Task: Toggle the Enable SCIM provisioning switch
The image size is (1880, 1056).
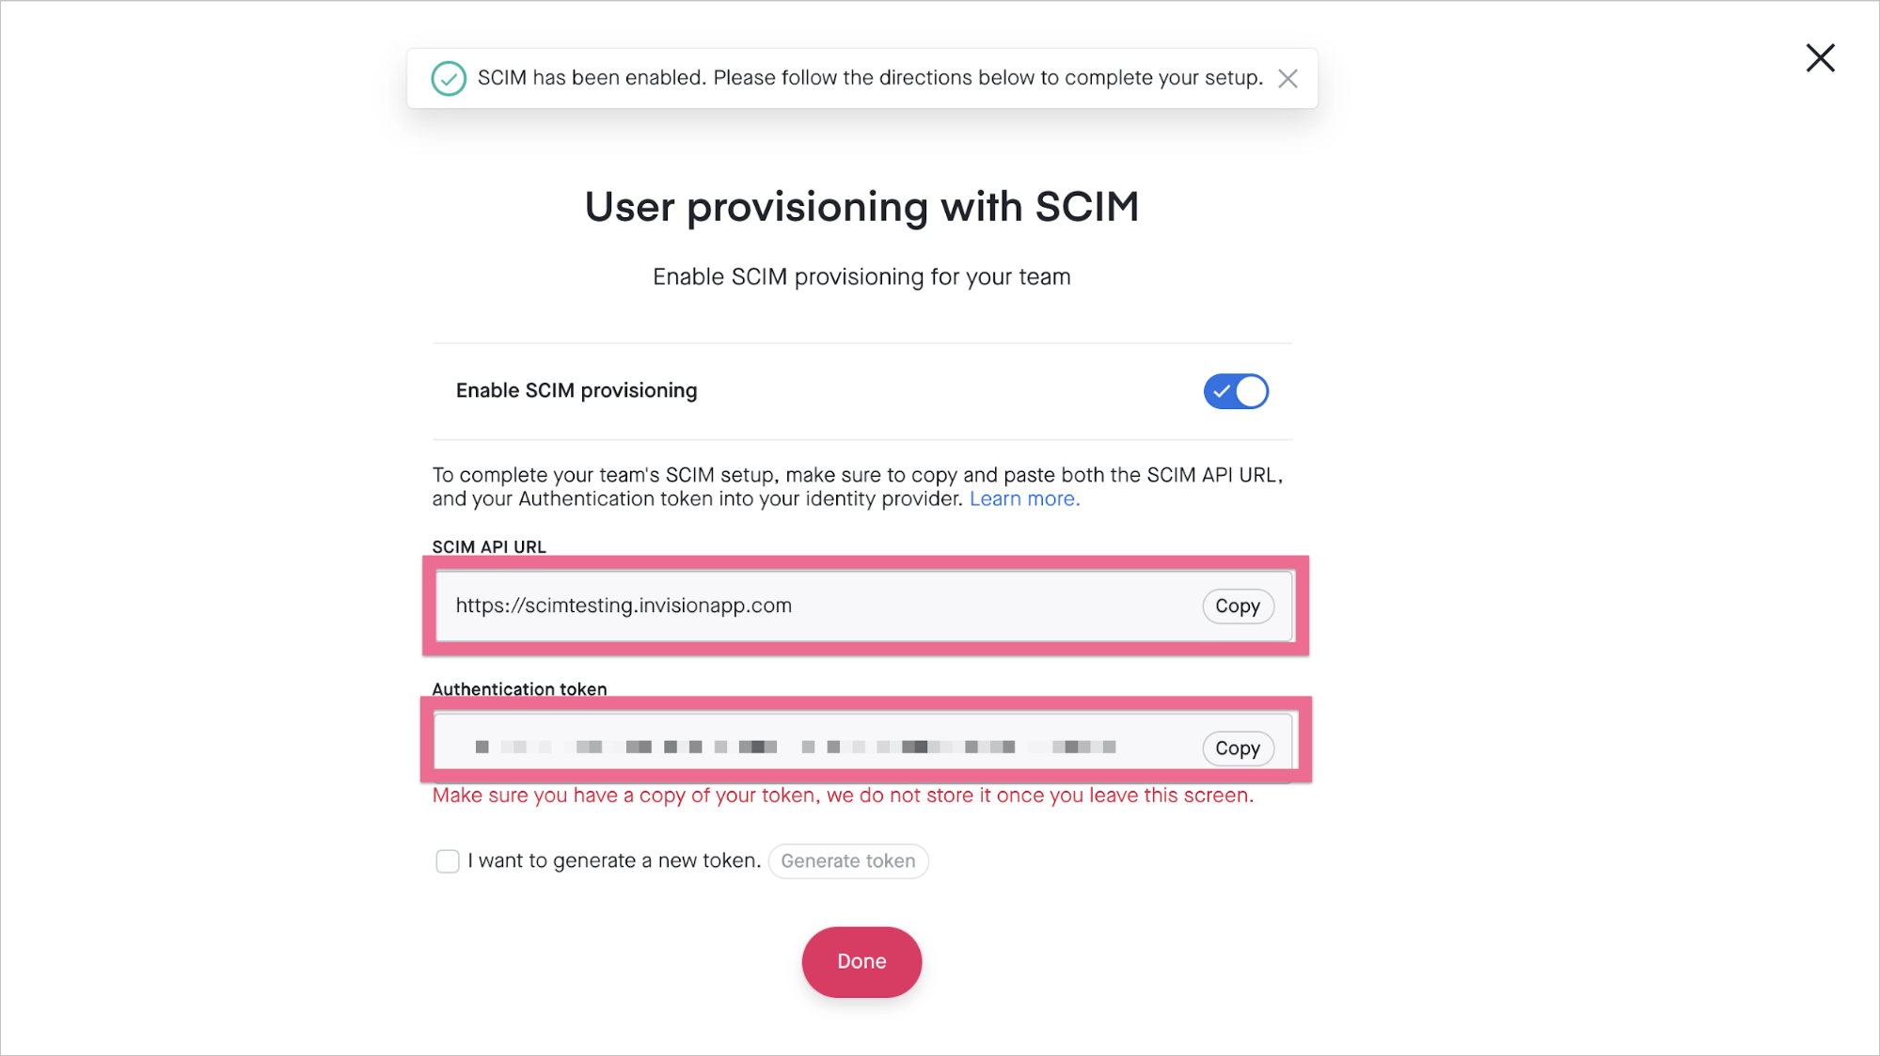Action: pos(1236,391)
